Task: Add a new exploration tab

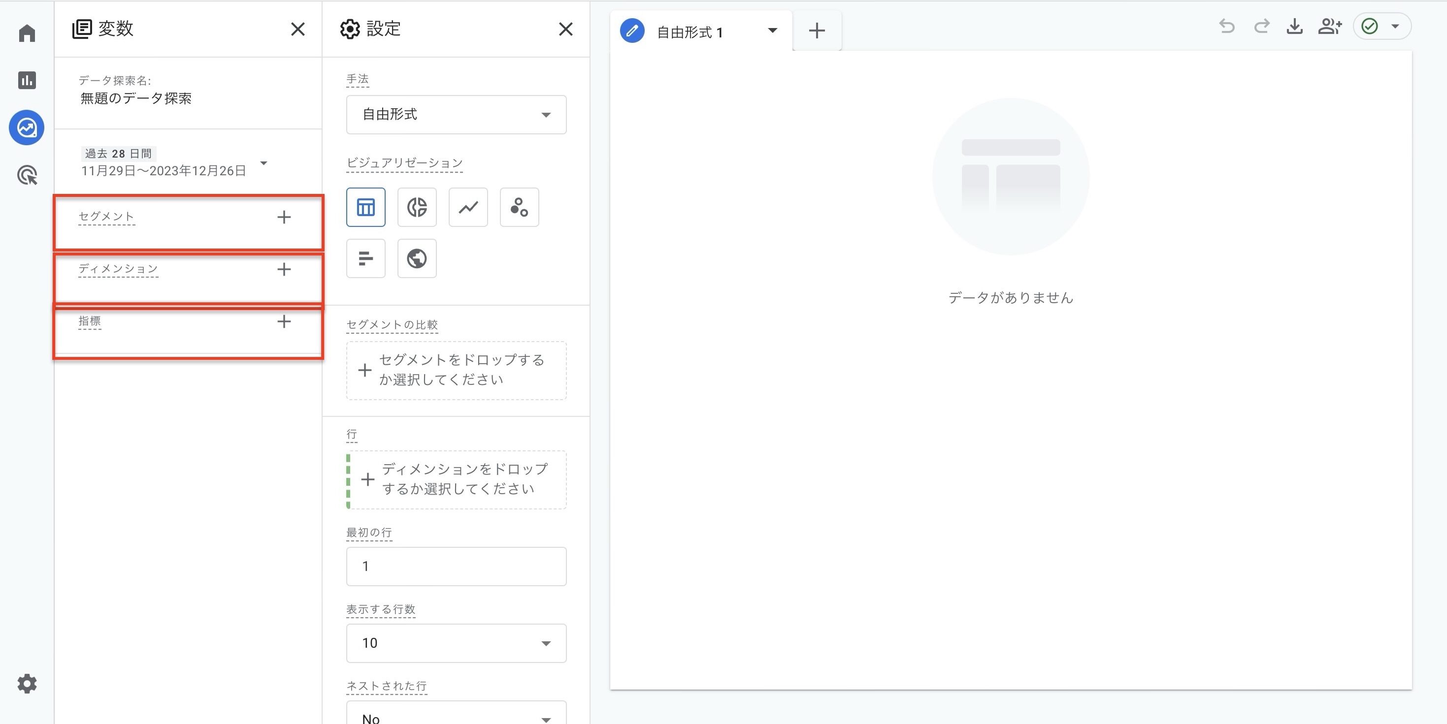Action: pos(817,31)
